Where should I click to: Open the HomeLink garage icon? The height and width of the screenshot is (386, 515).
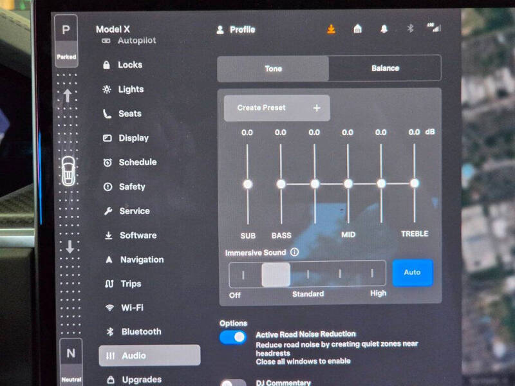[358, 29]
